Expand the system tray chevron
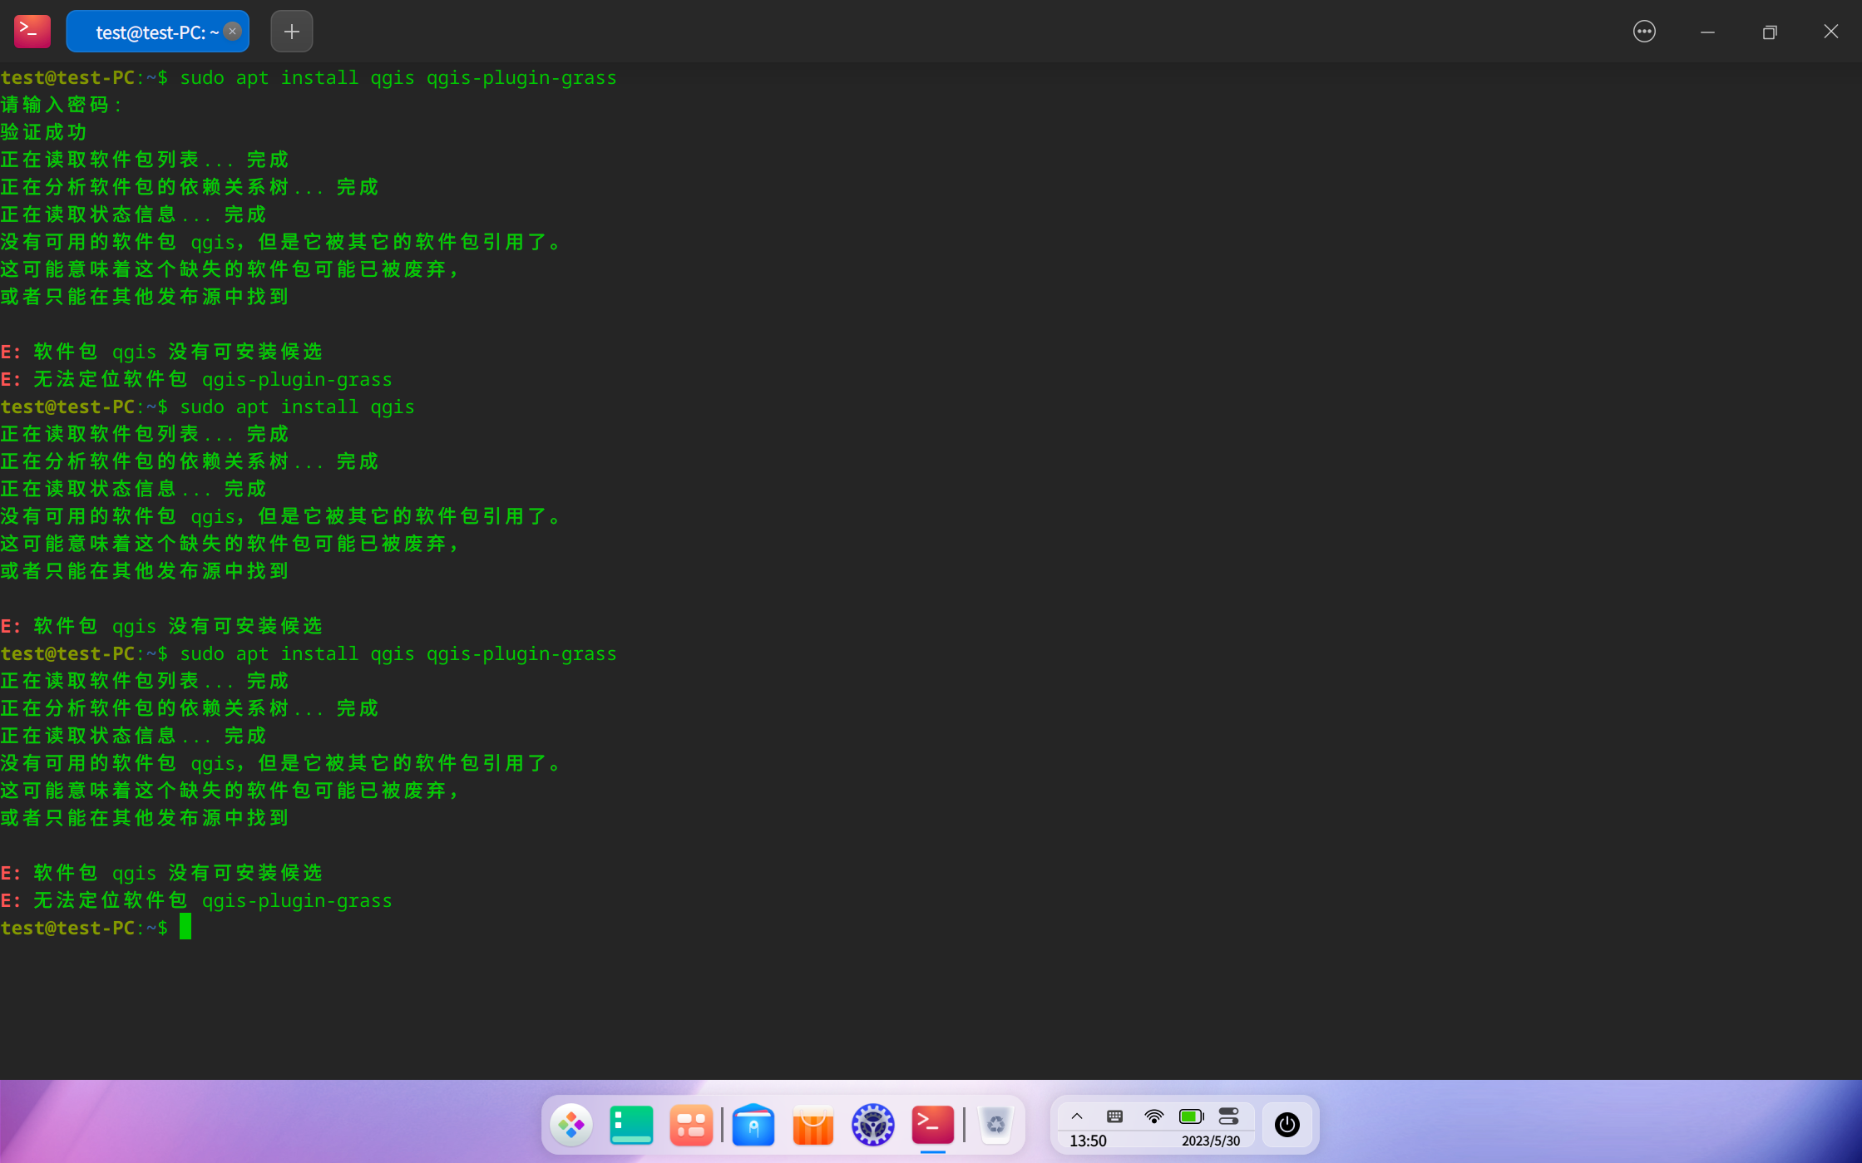The image size is (1862, 1163). click(1077, 1116)
